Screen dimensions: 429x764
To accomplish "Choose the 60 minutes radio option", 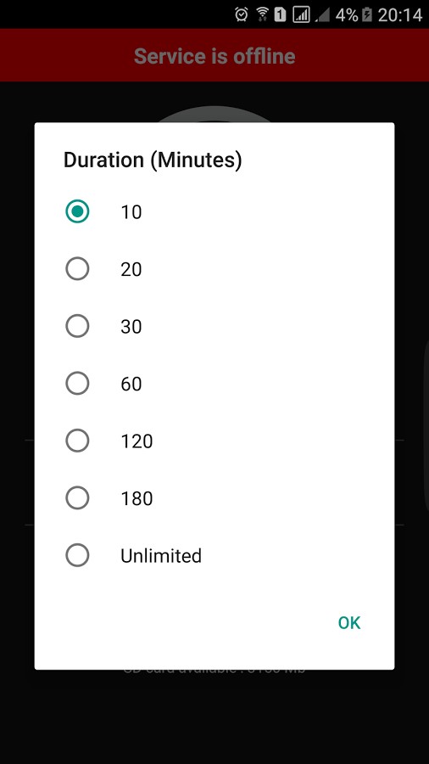I will pos(77,384).
